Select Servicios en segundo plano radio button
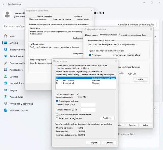Screen dimensions: 163x150 pos(114,55)
